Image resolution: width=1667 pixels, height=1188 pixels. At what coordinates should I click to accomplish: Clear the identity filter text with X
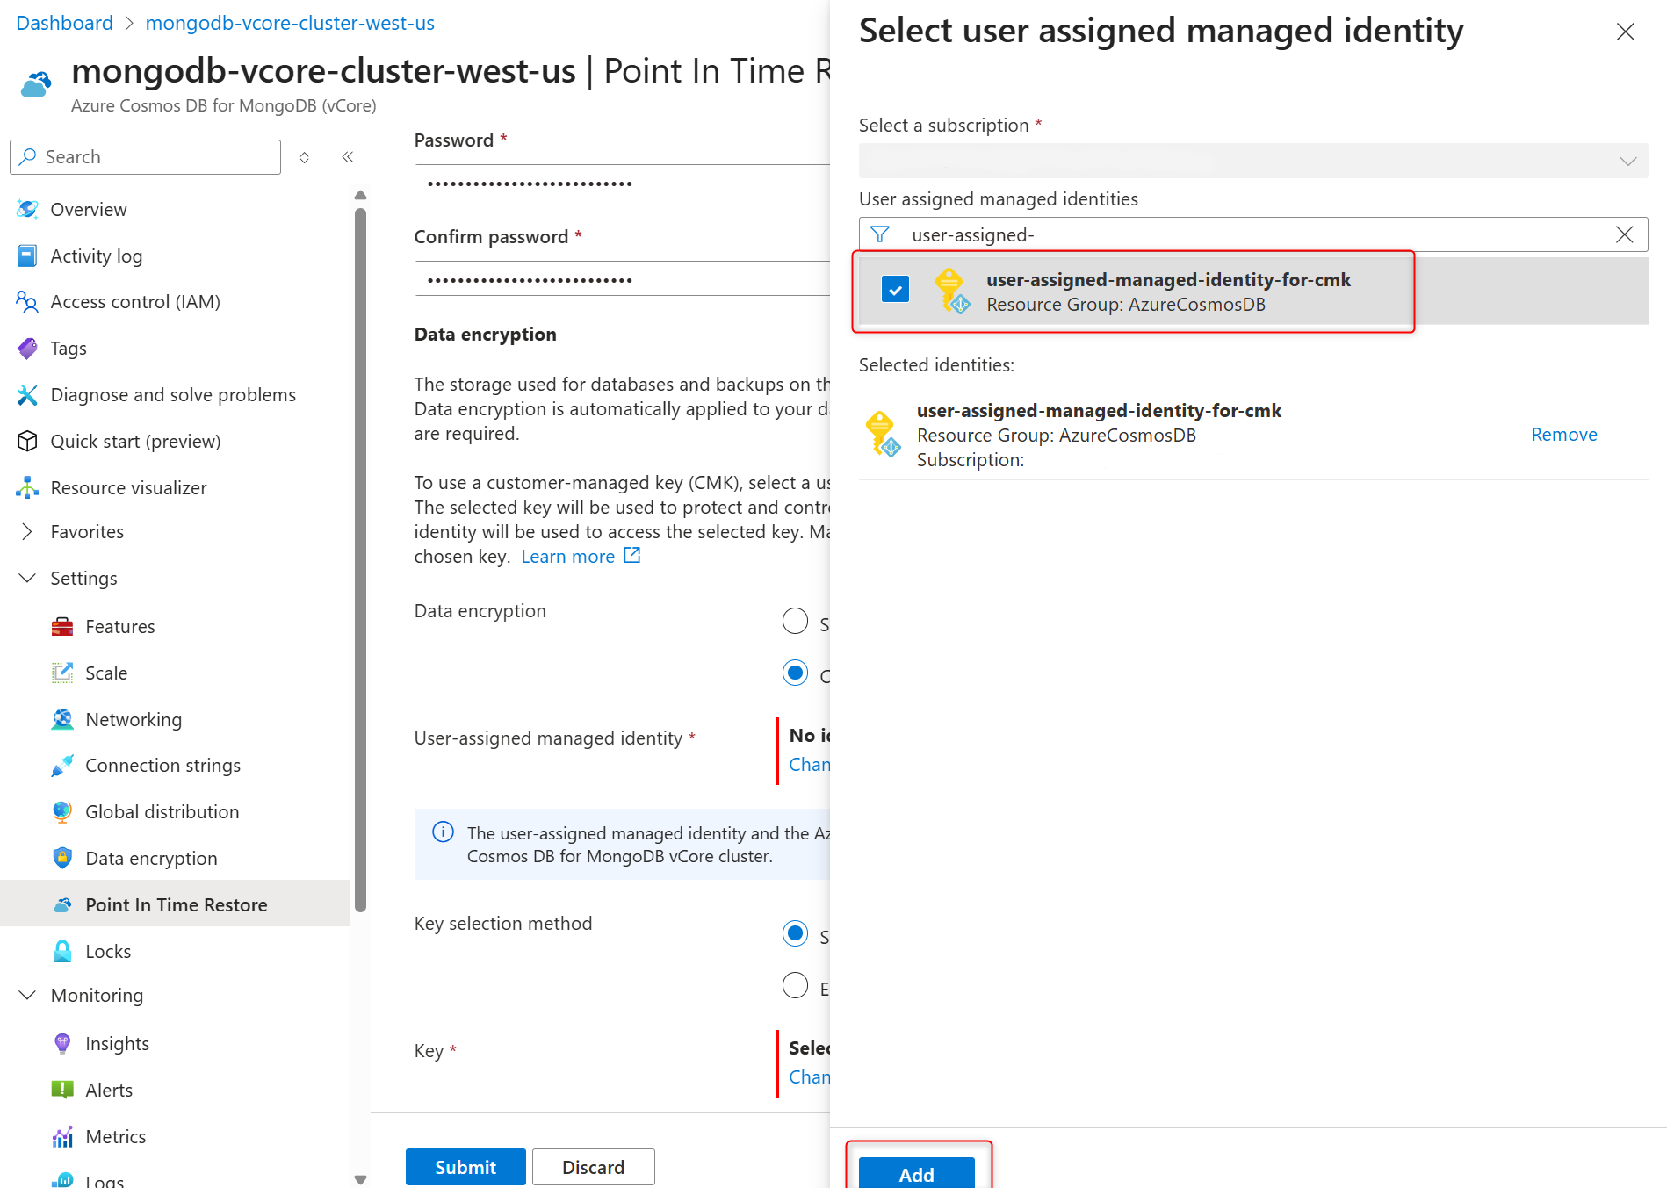pos(1624,234)
